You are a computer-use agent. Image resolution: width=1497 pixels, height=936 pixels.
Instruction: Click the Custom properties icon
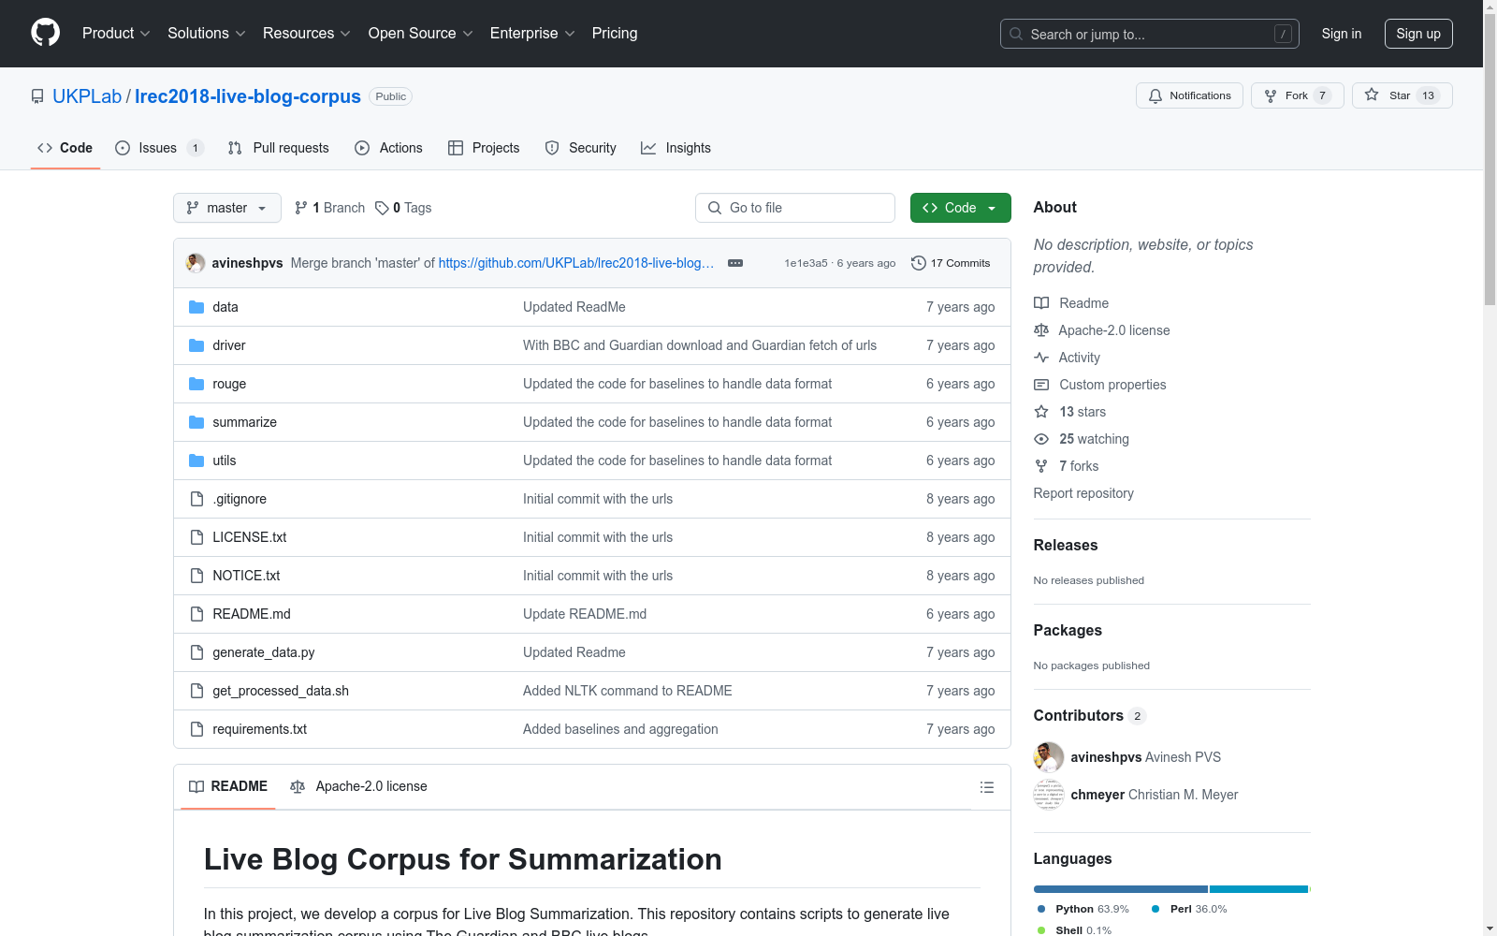tap(1041, 385)
